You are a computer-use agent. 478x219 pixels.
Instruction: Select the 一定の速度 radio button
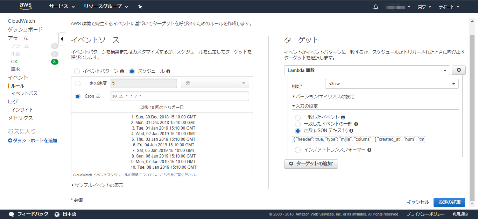(78, 83)
